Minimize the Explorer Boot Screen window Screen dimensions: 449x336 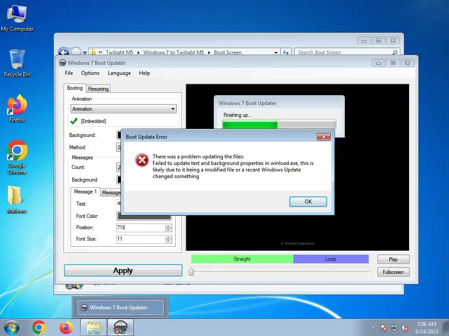point(364,41)
